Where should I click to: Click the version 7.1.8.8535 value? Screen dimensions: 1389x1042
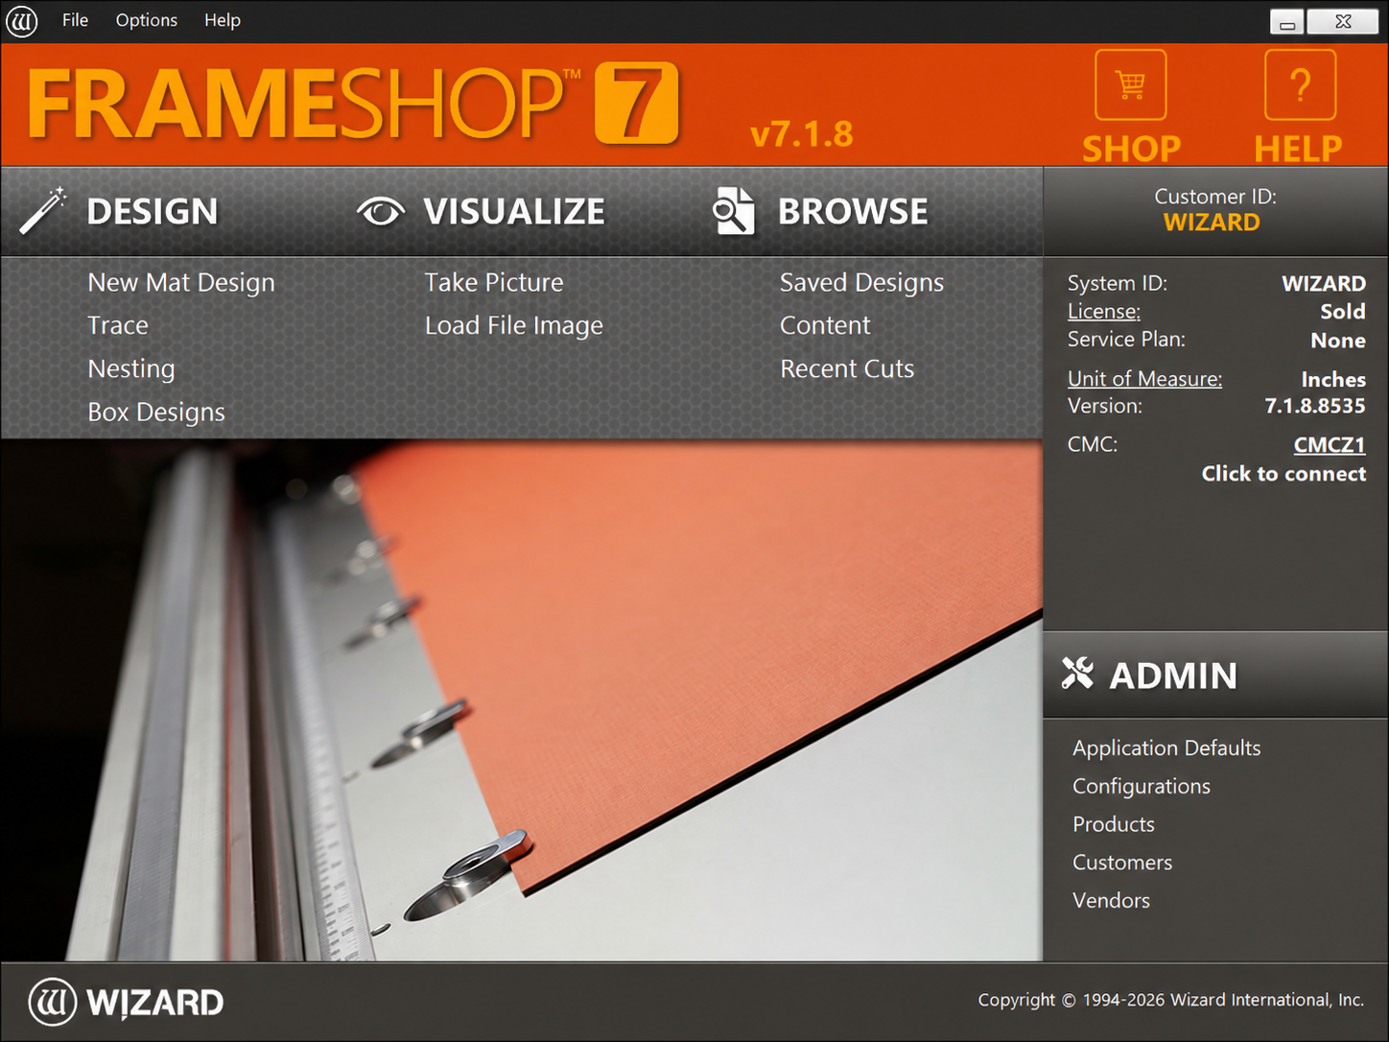click(1315, 406)
